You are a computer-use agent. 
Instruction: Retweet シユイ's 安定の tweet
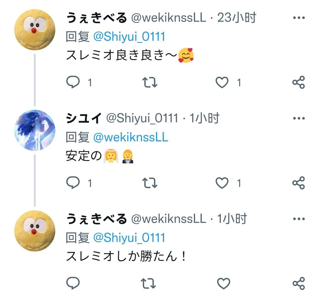[150, 183]
